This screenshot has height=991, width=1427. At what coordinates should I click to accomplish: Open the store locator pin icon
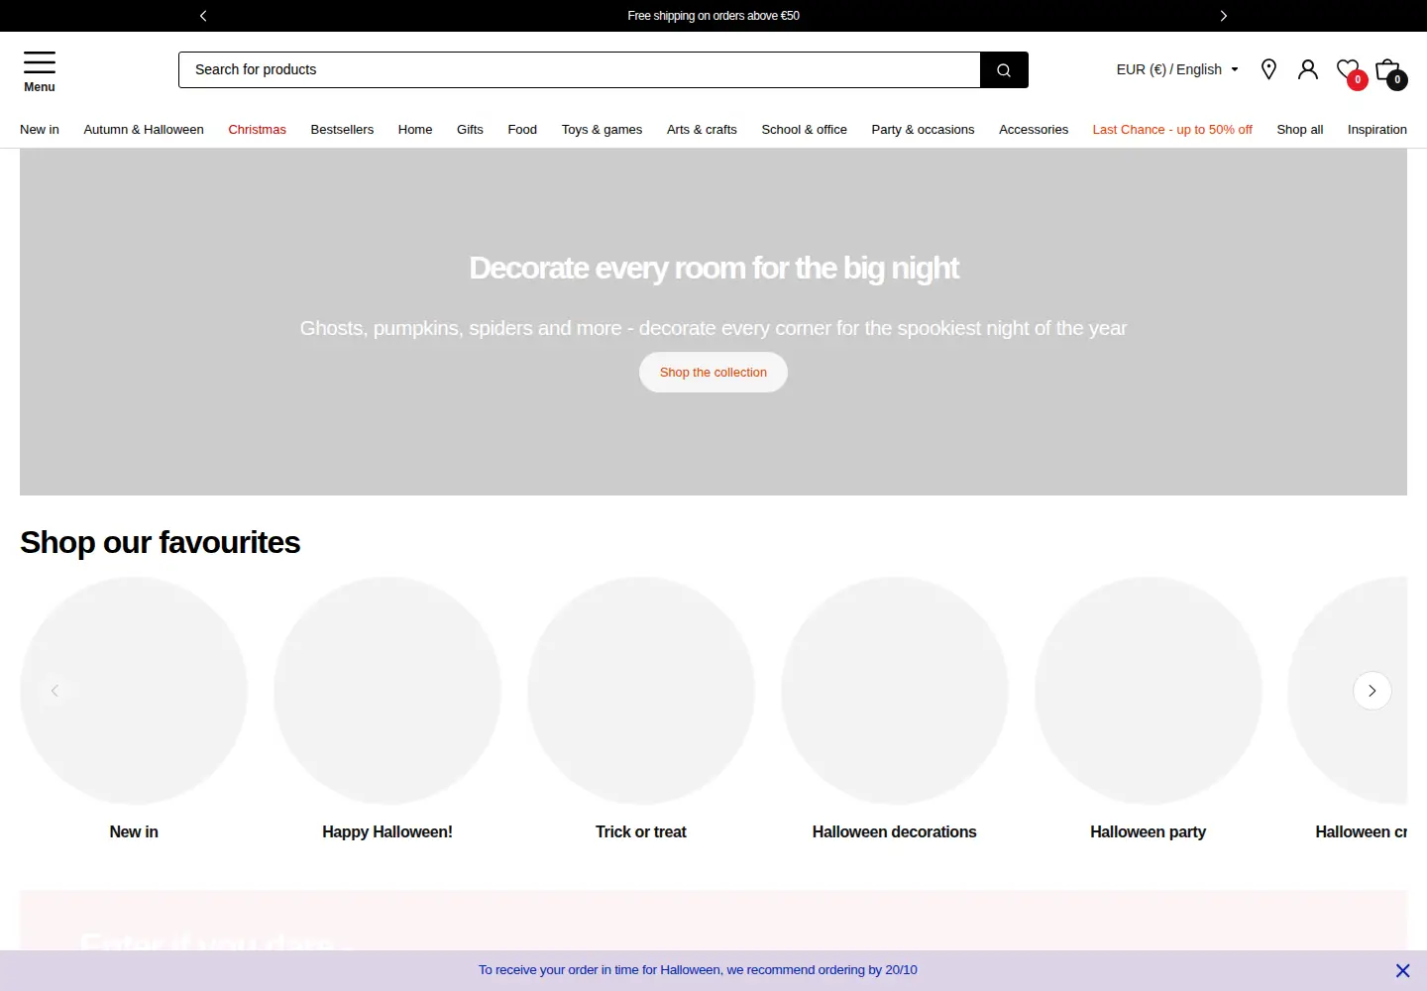pos(1268,69)
